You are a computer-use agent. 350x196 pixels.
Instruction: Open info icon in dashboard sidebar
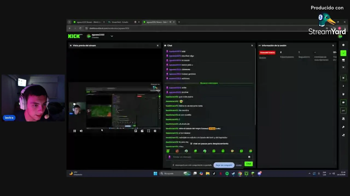pyautogui.click(x=343, y=45)
